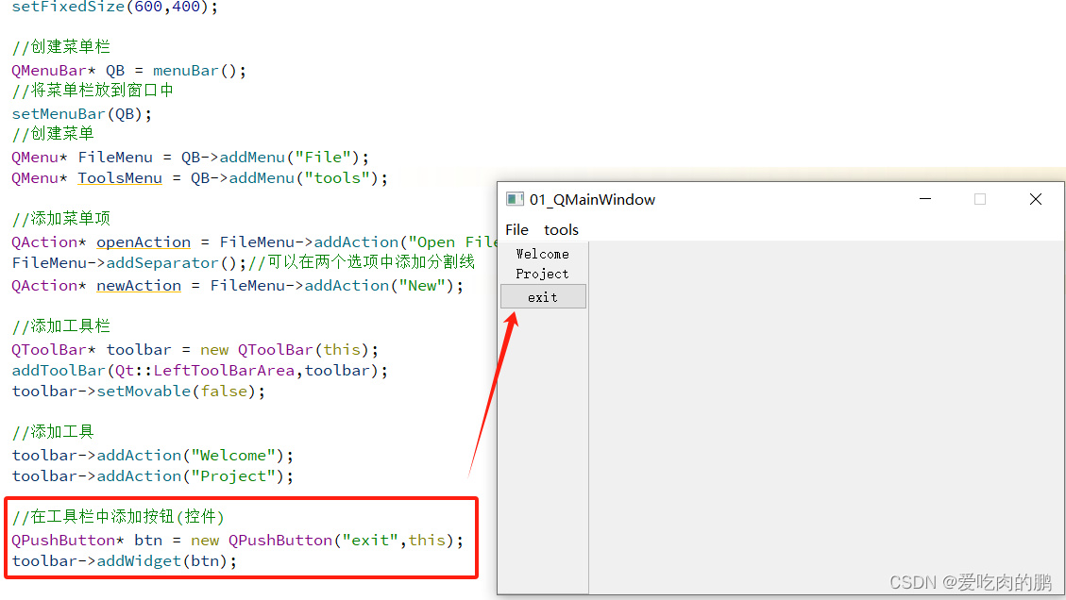Click the //在工具栏中添加按钮(控件) comment
Image resolution: width=1066 pixels, height=600 pixels.
[118, 516]
